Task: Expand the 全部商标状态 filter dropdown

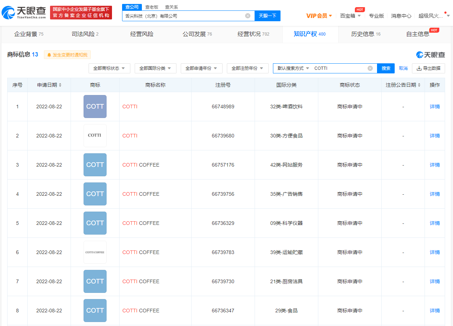Action: coord(109,68)
